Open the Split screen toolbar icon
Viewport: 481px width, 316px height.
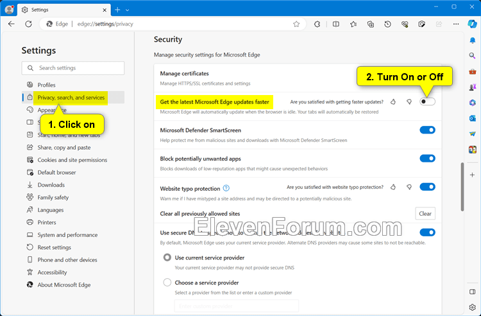336,24
